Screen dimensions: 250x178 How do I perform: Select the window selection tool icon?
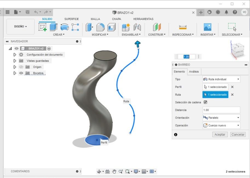[x=232, y=26]
